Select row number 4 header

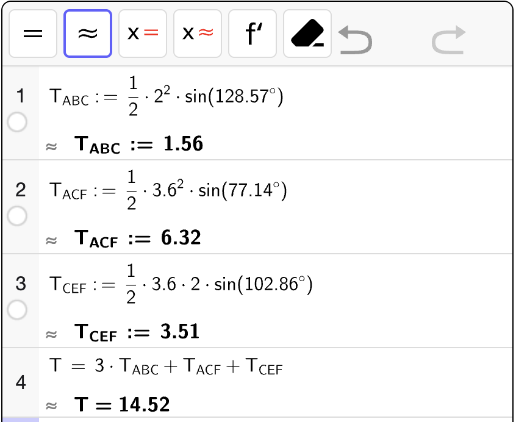(x=20, y=382)
